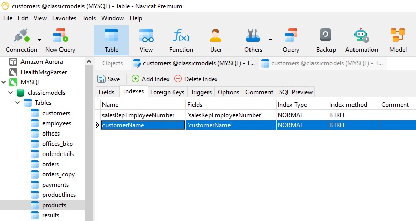Click the Name column header
The image size is (416, 221).
tap(143, 105)
